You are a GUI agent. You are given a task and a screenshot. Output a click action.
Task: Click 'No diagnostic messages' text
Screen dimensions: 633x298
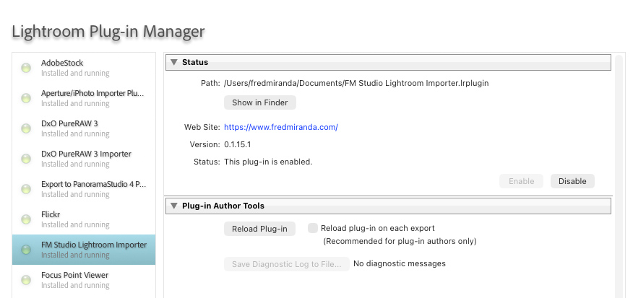[400, 263]
